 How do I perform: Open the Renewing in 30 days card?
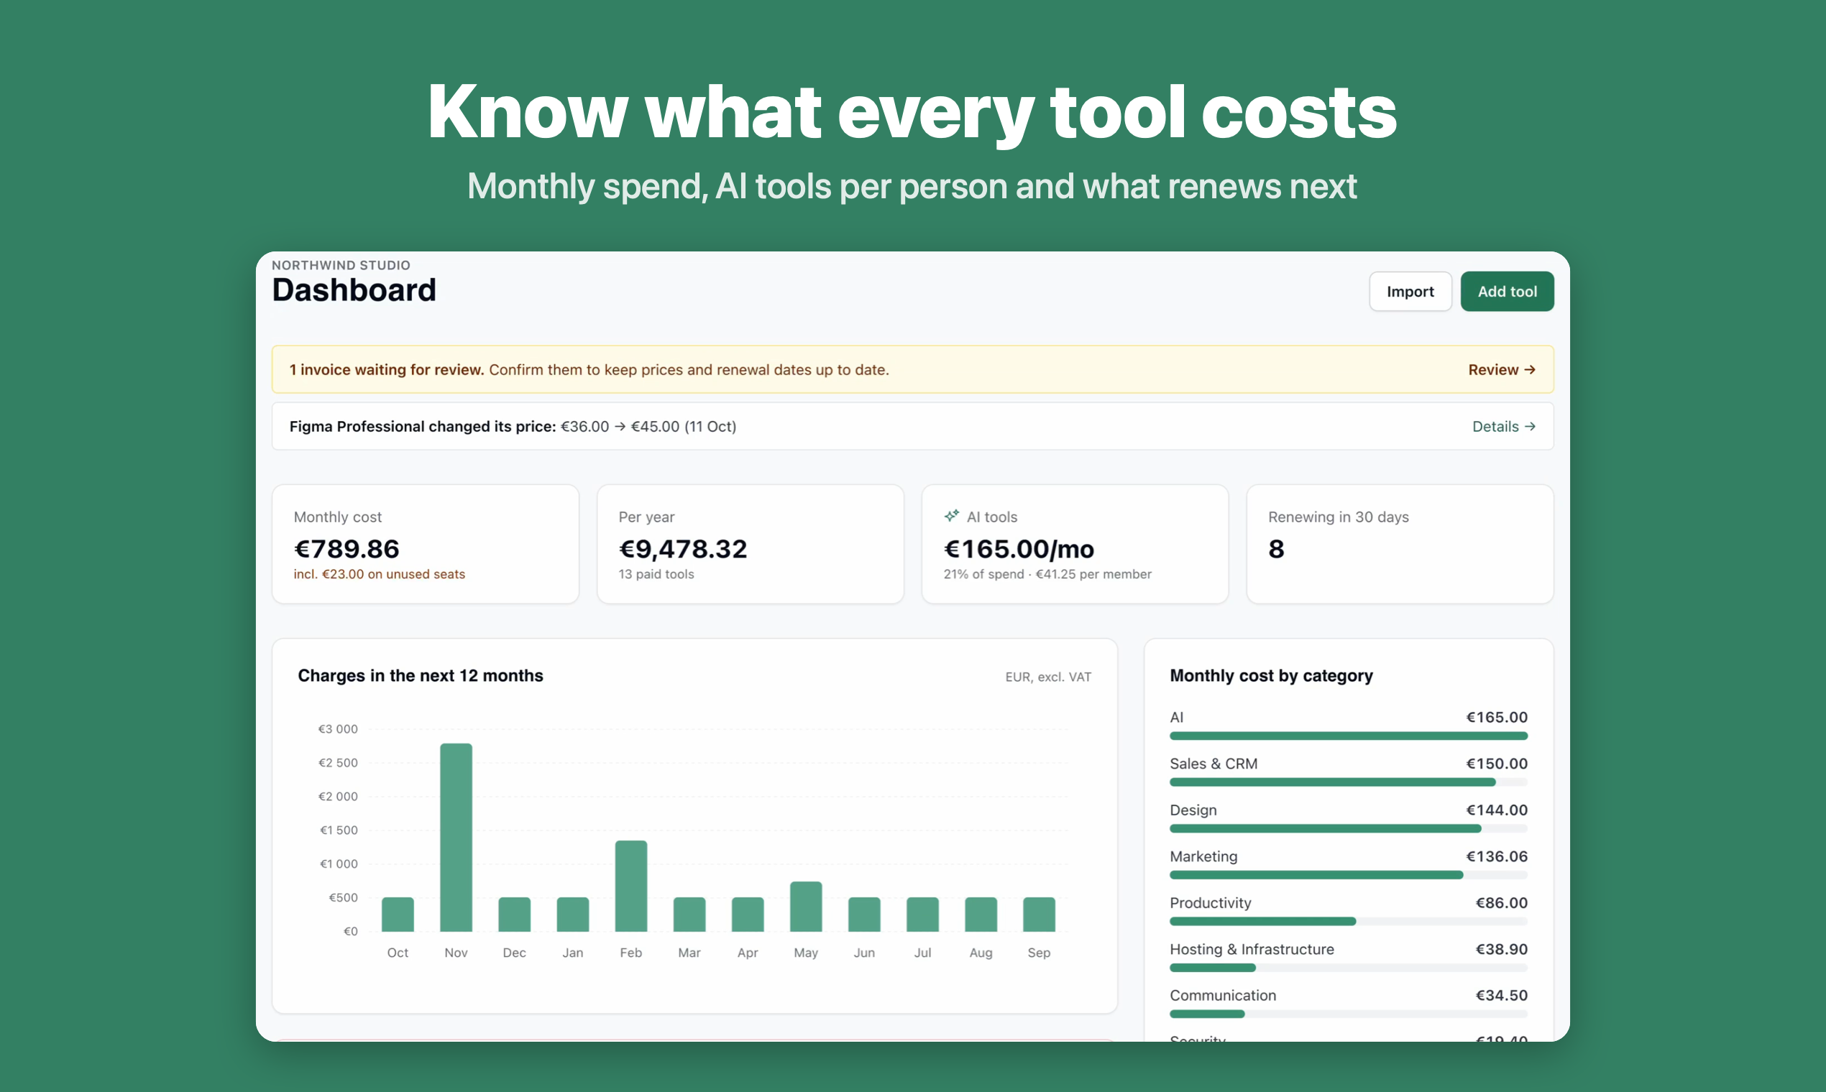pyautogui.click(x=1400, y=544)
